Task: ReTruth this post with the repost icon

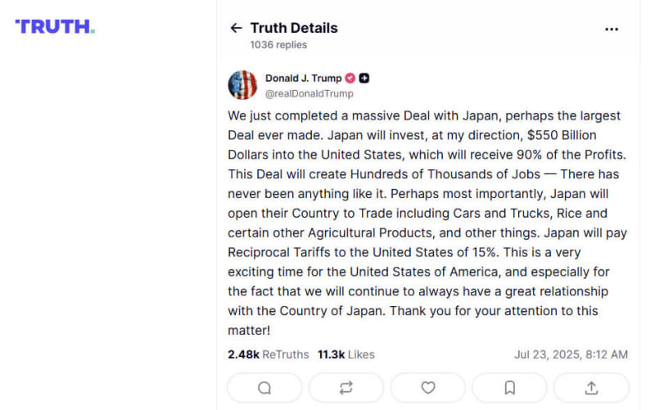Action: pyautogui.click(x=346, y=387)
